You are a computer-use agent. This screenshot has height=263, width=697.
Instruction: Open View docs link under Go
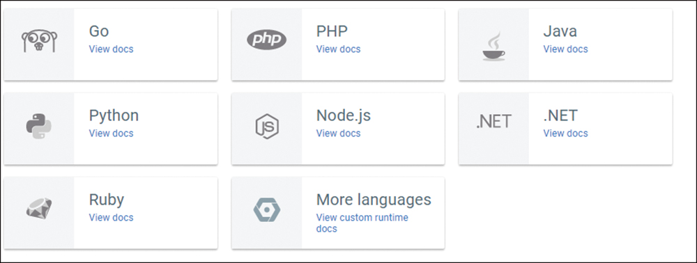click(x=111, y=49)
